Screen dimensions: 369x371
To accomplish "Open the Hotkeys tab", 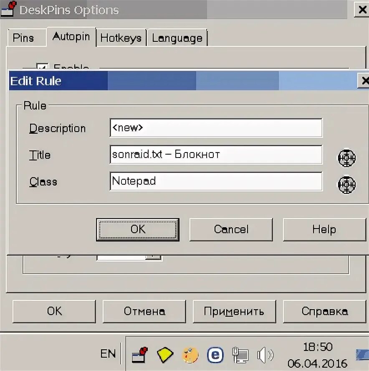I will pyautogui.click(x=121, y=38).
